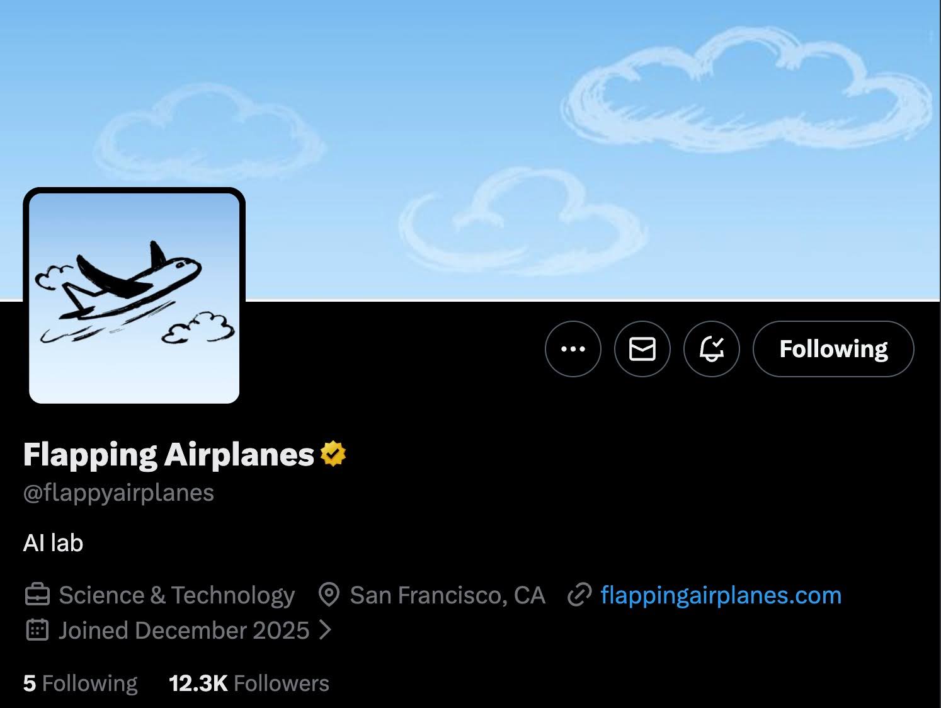The image size is (941, 708).
Task: Toggle notifications with the bell control
Action: point(711,349)
